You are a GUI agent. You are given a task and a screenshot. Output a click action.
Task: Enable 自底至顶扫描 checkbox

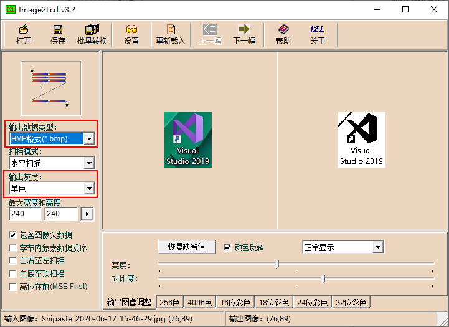[12, 273]
